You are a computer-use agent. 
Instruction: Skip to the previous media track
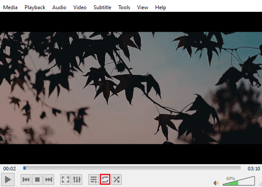coord(26,180)
